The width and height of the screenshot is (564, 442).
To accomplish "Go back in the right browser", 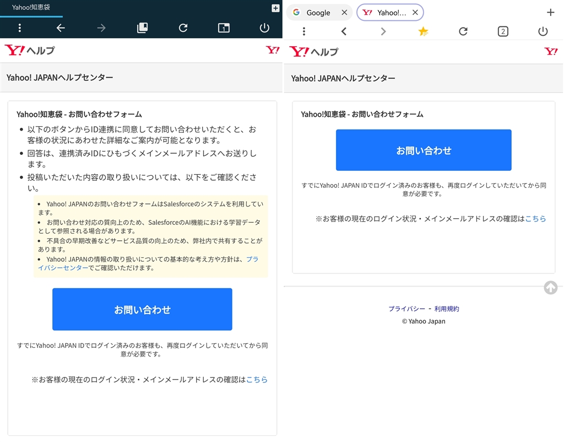I will (344, 31).
